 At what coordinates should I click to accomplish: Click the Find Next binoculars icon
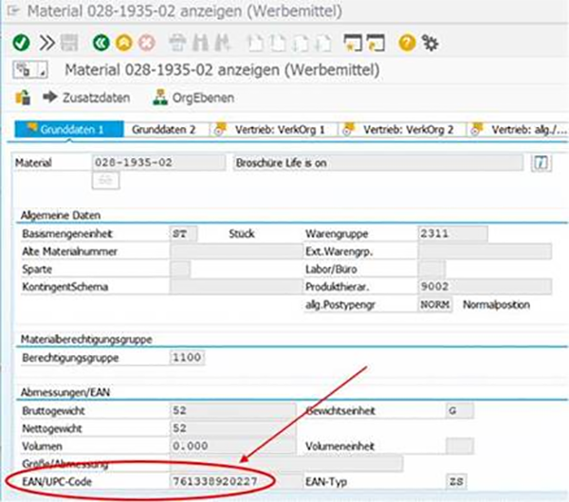(x=222, y=43)
